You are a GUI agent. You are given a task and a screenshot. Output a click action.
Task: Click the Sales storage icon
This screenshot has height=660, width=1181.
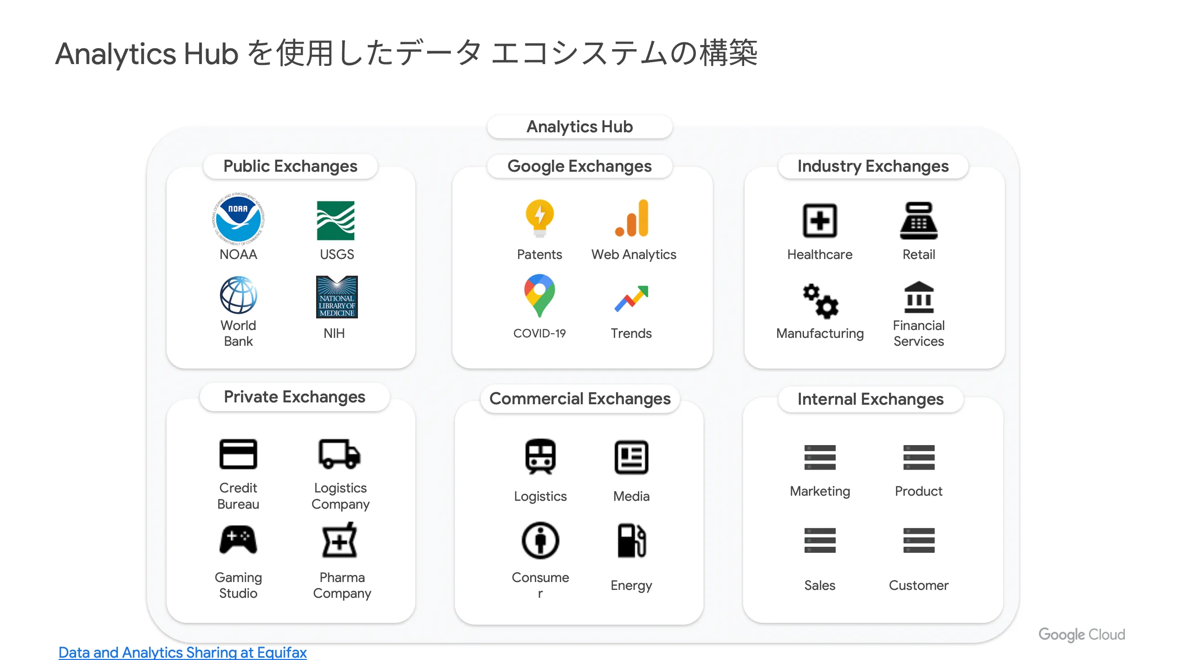coord(820,540)
